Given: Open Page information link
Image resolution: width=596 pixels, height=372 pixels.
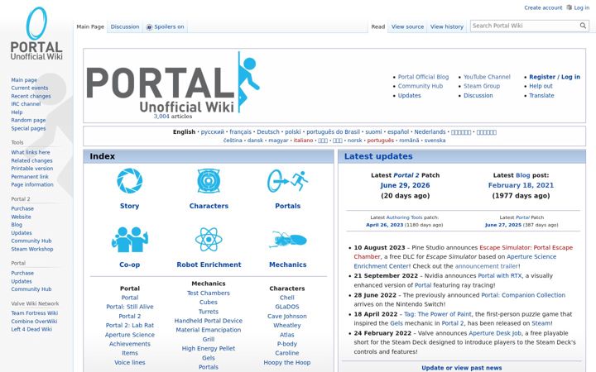Looking at the screenshot, I should [32, 184].
